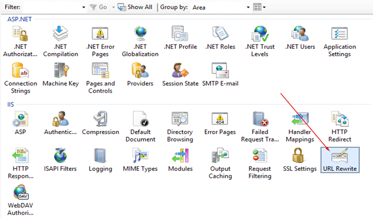
Task: Open SSL Settings feature
Action: pyautogui.click(x=300, y=160)
